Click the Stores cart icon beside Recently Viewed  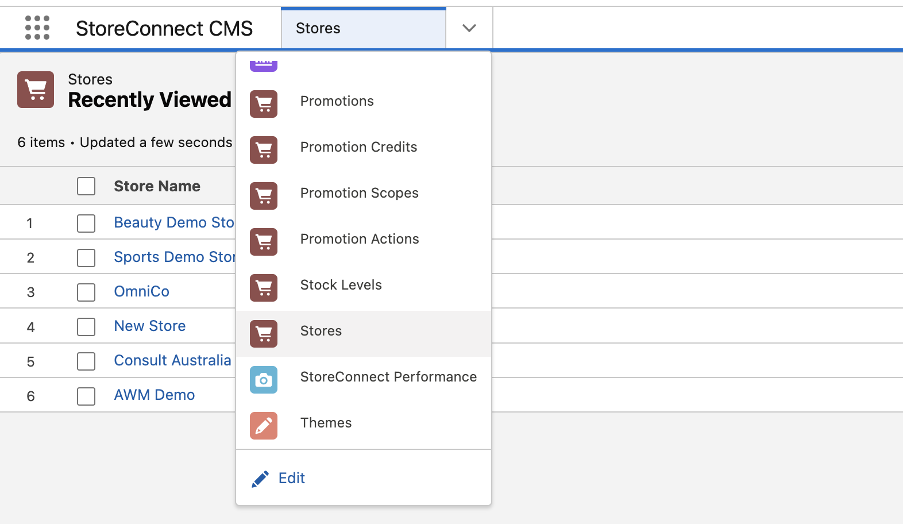pos(36,90)
